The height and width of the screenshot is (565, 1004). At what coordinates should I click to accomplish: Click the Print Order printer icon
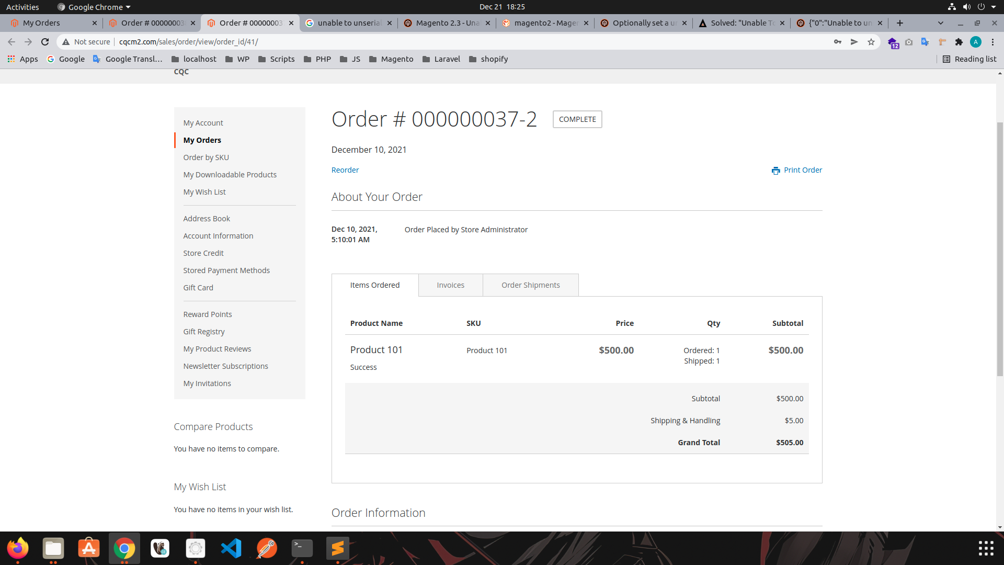[x=775, y=171]
